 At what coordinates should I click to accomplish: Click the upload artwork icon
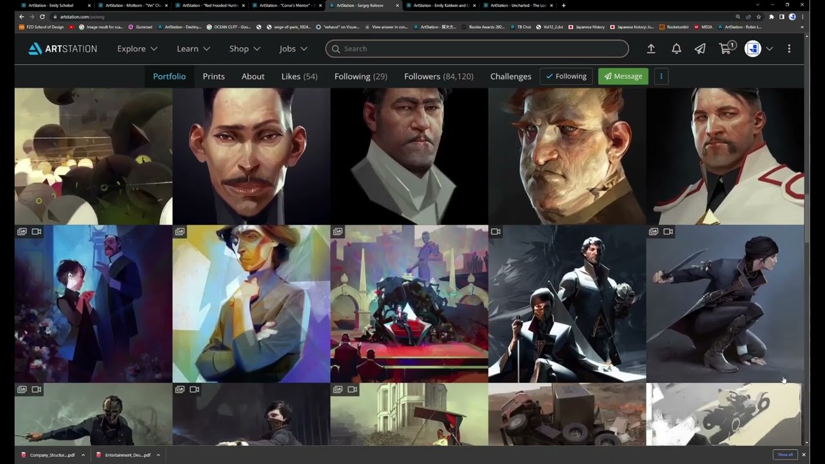pos(651,48)
